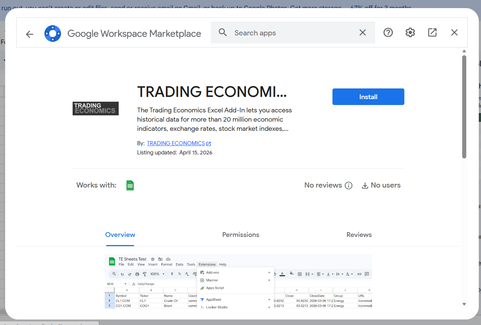Click the No users label
Viewport: 481px width, 325px height.
click(386, 185)
